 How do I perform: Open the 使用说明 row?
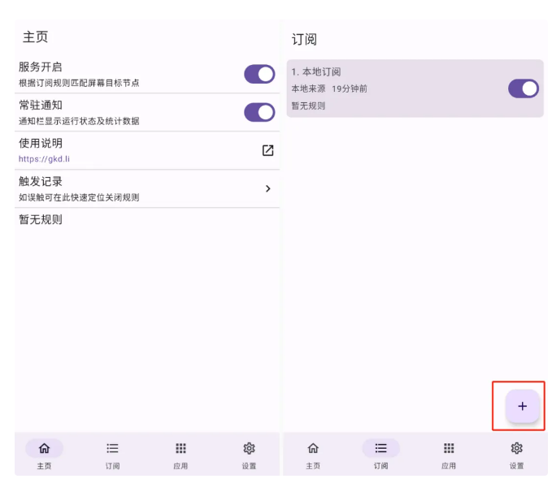click(x=147, y=150)
